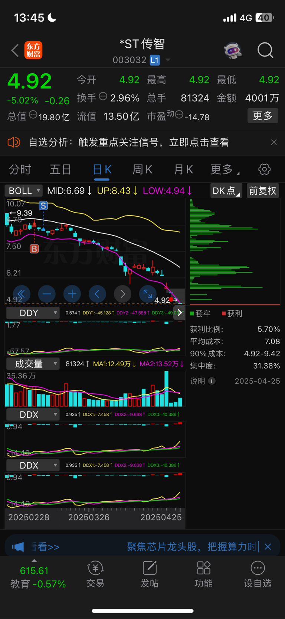Open the 发帖 post icon

pos(150,574)
